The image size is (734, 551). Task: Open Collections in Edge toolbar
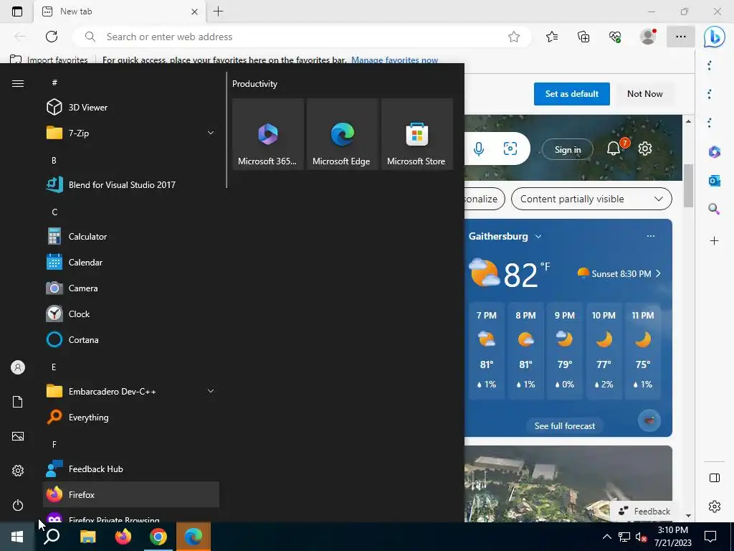pyautogui.click(x=583, y=37)
